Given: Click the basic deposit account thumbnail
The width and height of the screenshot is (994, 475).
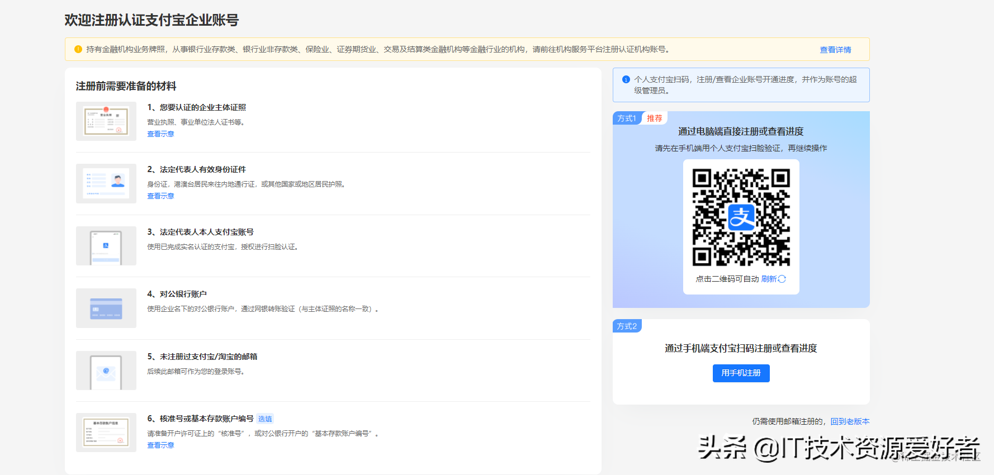Looking at the screenshot, I should [x=106, y=433].
